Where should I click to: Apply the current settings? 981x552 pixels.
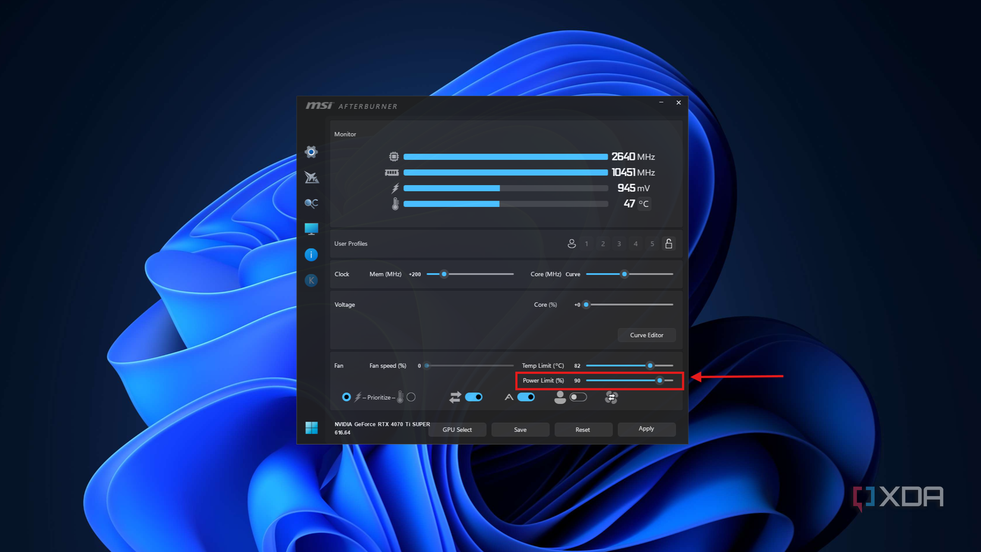pos(646,429)
